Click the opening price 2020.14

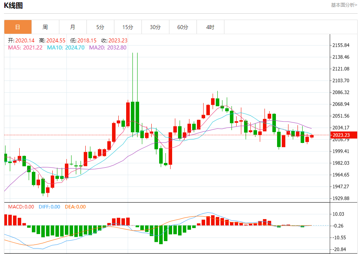point(25,40)
